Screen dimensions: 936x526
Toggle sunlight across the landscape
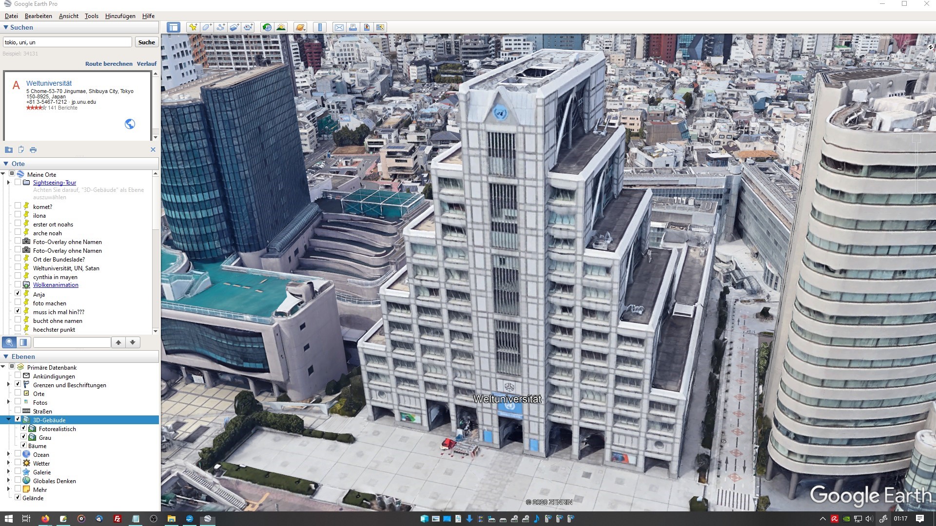tap(281, 27)
